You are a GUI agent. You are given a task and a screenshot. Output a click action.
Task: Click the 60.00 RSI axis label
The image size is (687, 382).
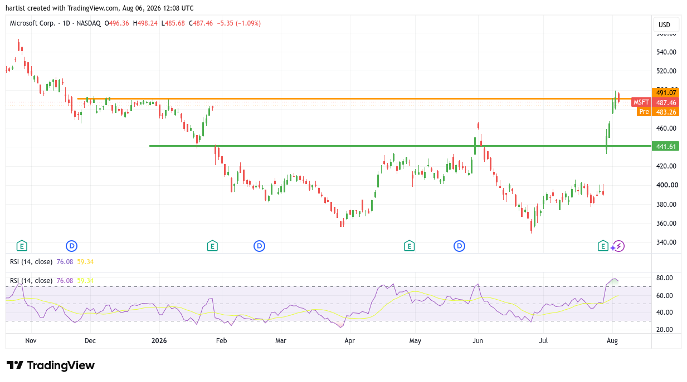tap(665, 296)
